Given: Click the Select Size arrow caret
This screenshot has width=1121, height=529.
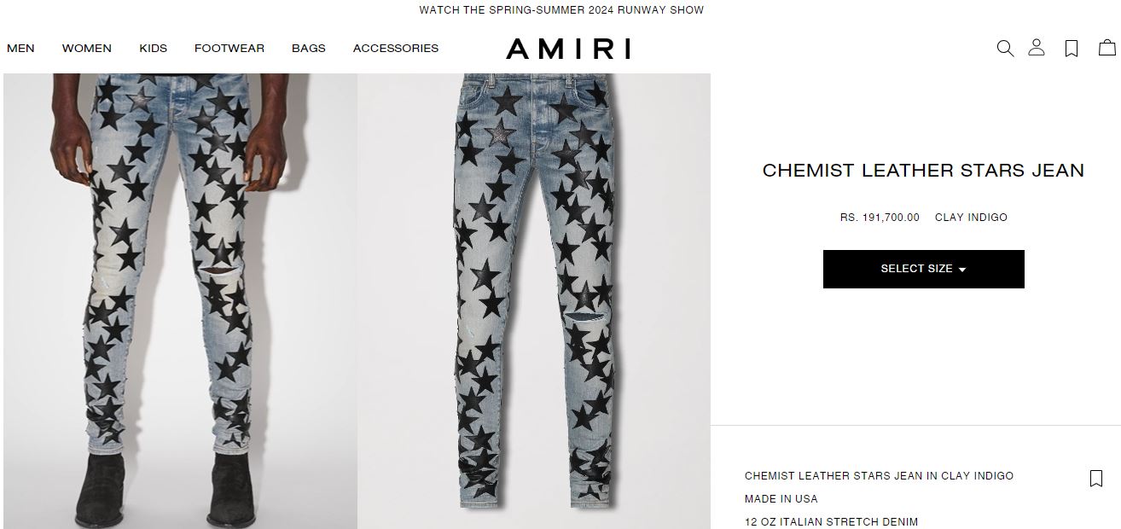Looking at the screenshot, I should tap(962, 270).
